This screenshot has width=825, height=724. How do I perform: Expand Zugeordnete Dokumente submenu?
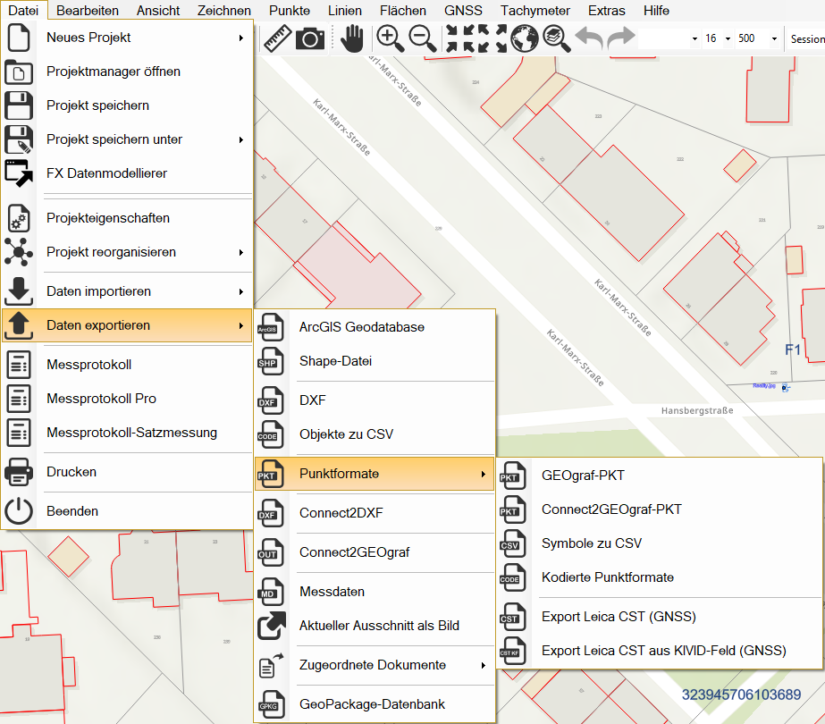pos(374,665)
